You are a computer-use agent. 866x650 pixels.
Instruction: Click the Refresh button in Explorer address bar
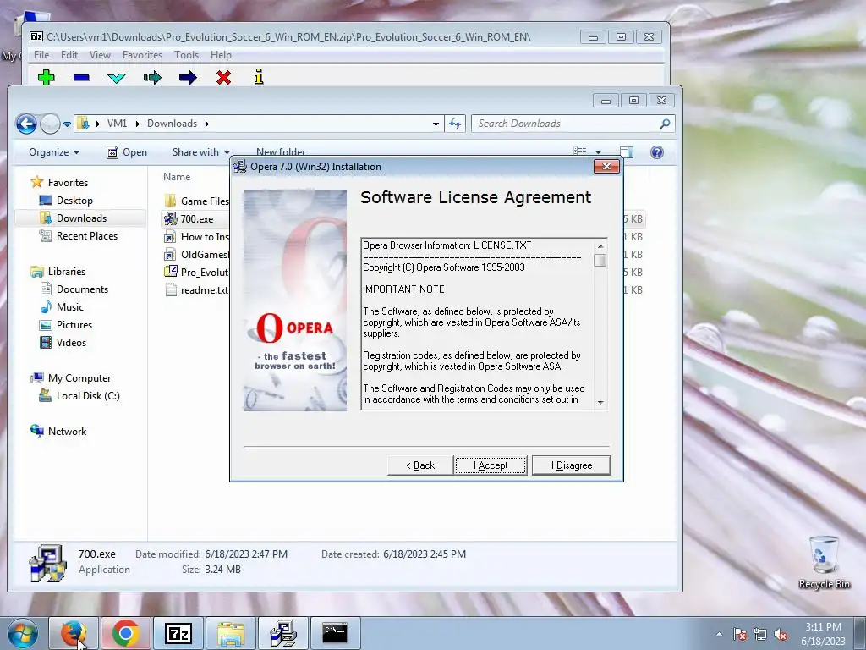point(455,124)
